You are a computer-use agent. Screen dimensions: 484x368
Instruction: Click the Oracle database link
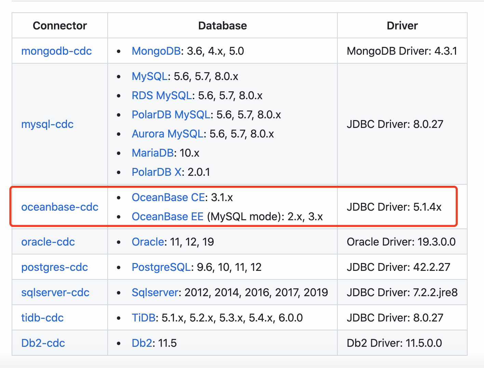click(x=148, y=242)
